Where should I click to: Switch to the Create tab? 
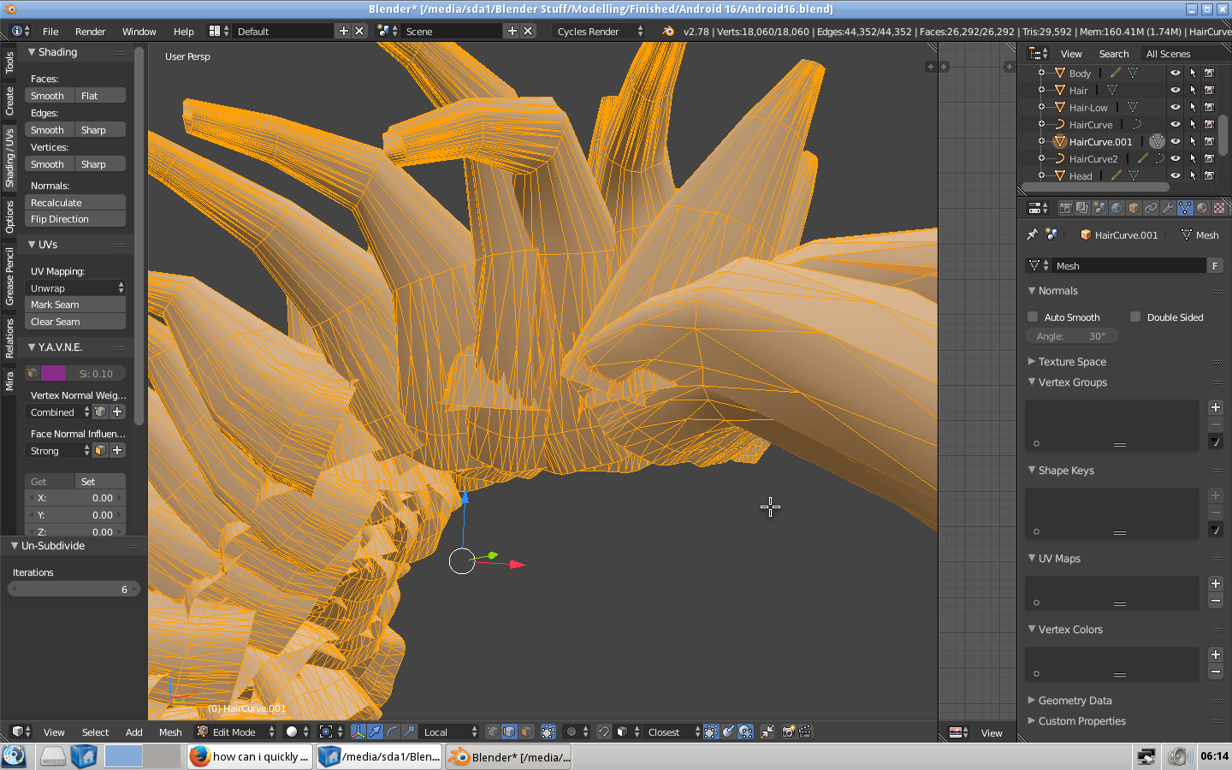9,101
